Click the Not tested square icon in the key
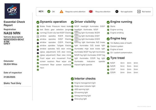The width and height of the screenshot is (156, 110). (x=139, y=11)
